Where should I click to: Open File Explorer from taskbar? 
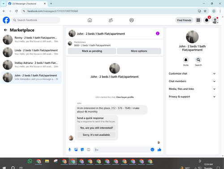(x=47, y=161)
